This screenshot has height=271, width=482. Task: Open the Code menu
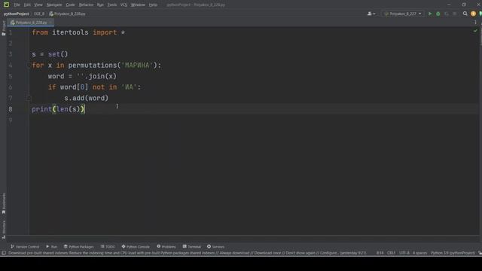[70, 5]
